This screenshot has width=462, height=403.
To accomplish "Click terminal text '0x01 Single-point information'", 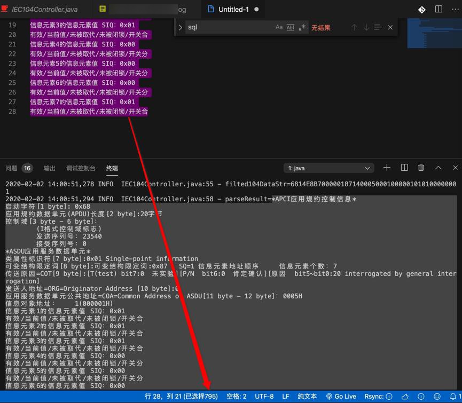I will [x=142, y=258].
